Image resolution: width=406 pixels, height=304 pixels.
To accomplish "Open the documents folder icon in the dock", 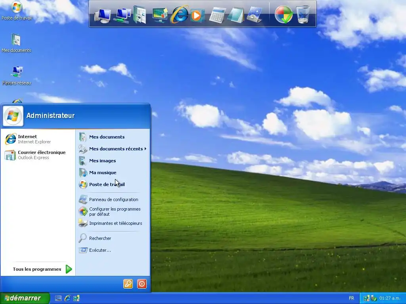I will pos(140,15).
